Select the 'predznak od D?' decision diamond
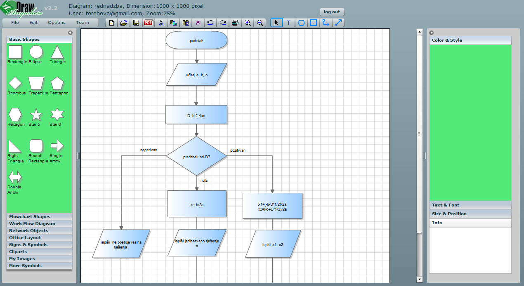Viewport: 524px width, 286px height. (x=196, y=156)
